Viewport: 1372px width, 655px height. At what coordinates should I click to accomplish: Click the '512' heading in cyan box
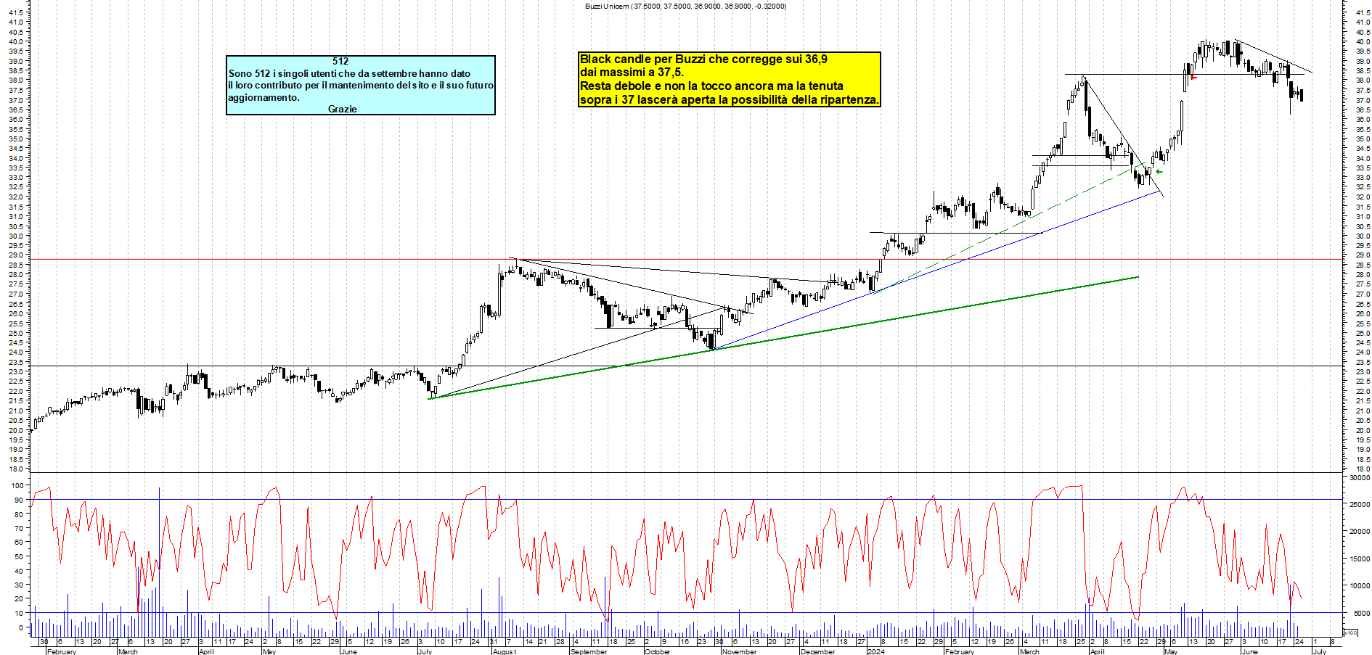[340, 62]
